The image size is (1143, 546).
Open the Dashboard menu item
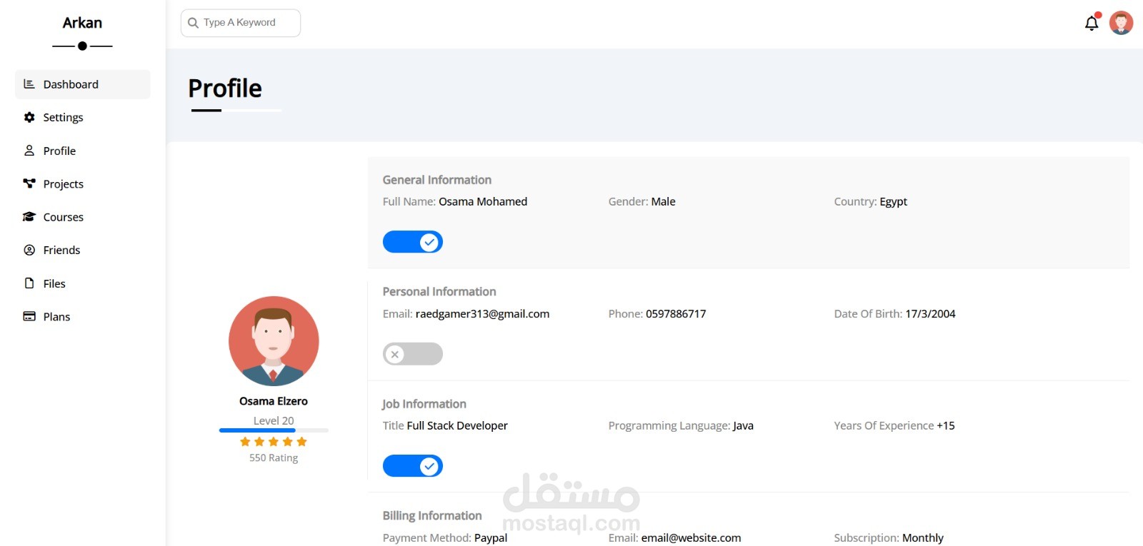point(83,84)
